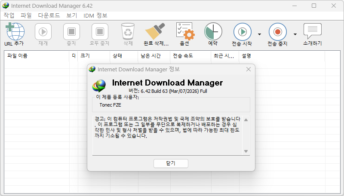Sort by 남은 시간 column header
This screenshot has height=196, width=344.
pos(154,56)
